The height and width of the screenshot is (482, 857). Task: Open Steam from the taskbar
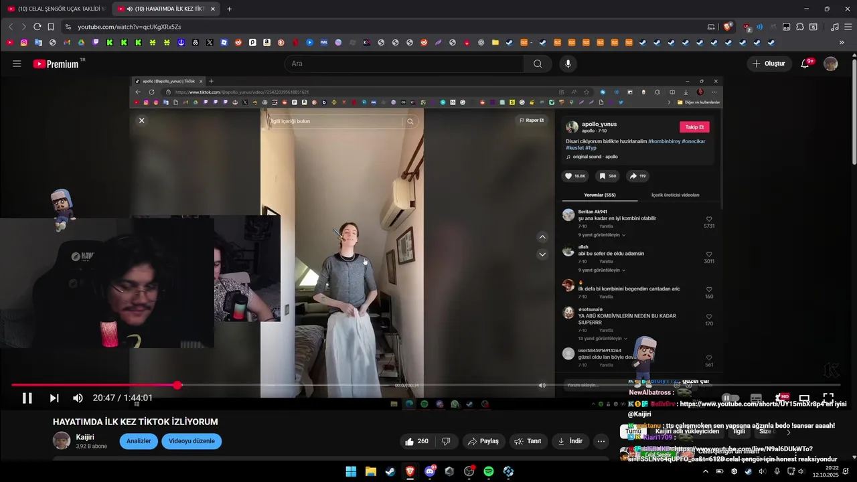point(390,471)
